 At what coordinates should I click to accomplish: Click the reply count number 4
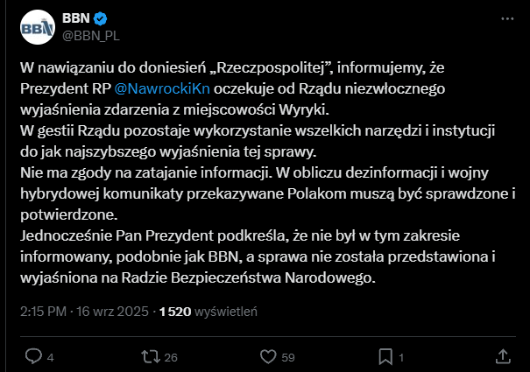[x=51, y=357]
